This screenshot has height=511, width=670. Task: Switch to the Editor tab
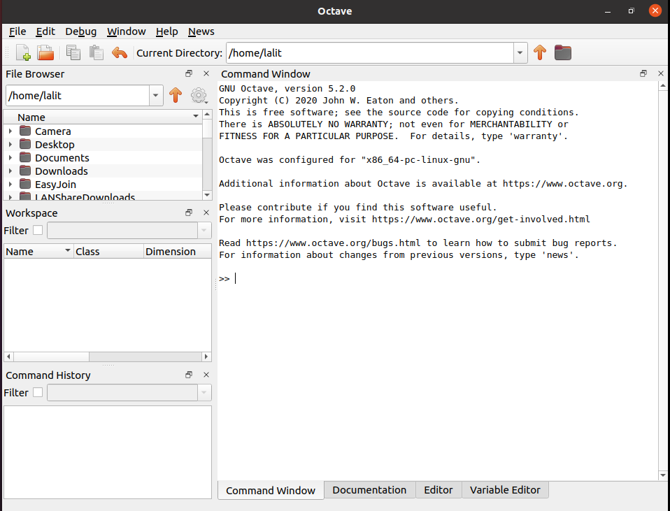439,489
